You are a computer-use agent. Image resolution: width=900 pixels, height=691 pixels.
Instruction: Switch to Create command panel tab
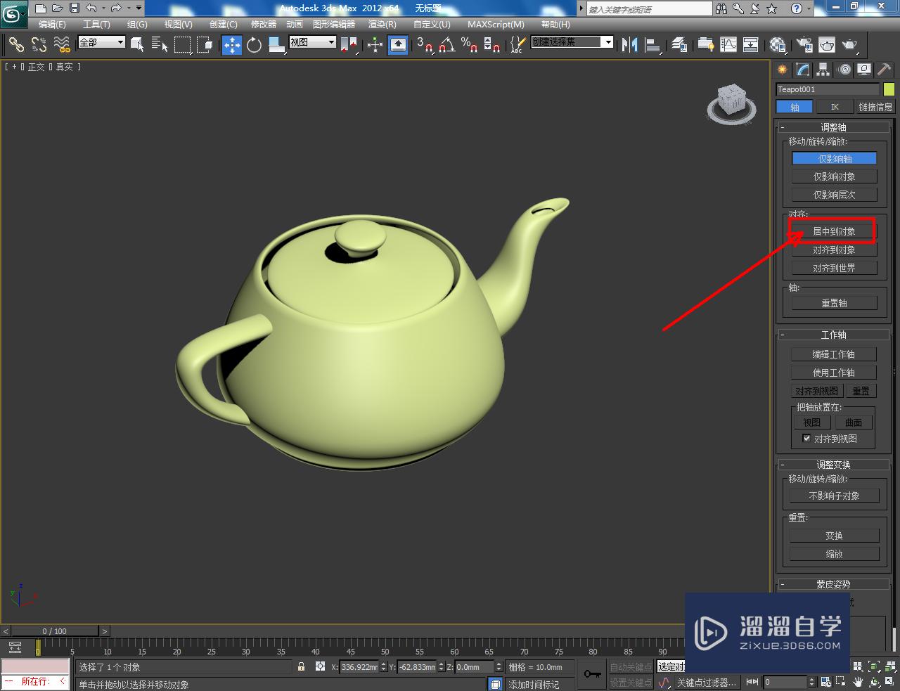click(x=782, y=70)
